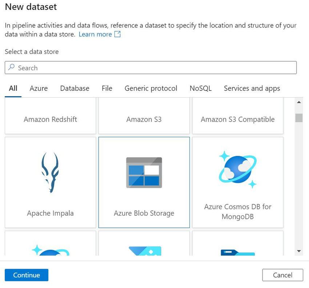This screenshot has width=309, height=288.
Task: Switch to the Azure tab
Action: point(39,88)
